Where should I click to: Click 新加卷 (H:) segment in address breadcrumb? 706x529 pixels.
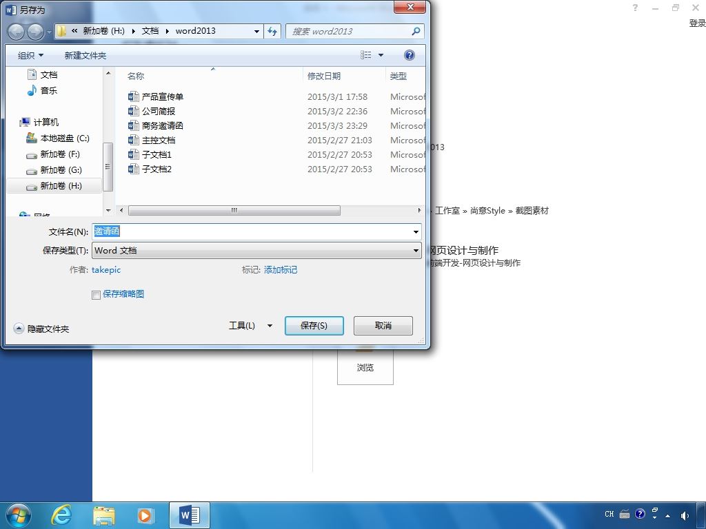pos(104,31)
